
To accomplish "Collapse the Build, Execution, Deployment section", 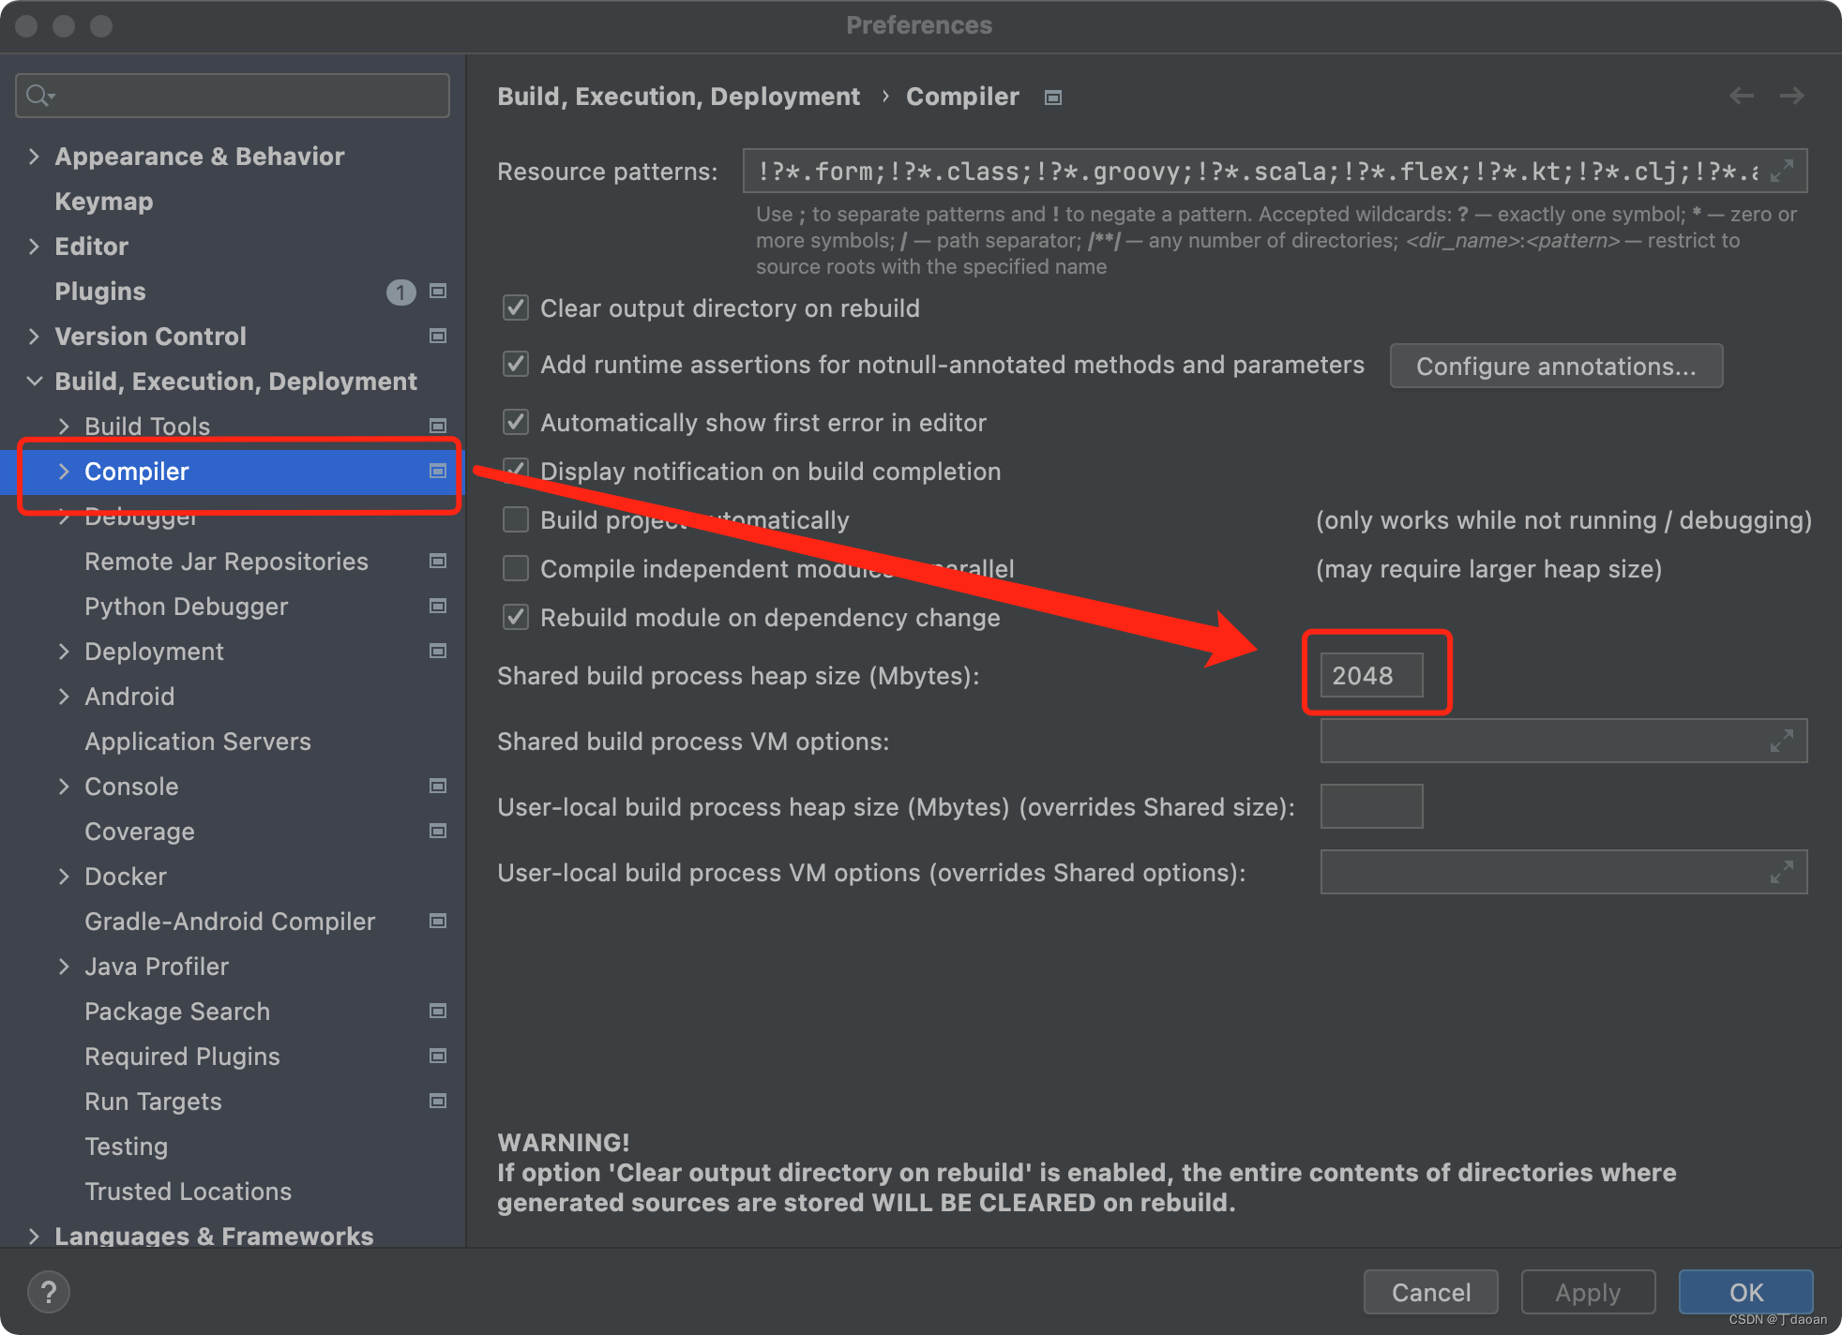I will [35, 381].
